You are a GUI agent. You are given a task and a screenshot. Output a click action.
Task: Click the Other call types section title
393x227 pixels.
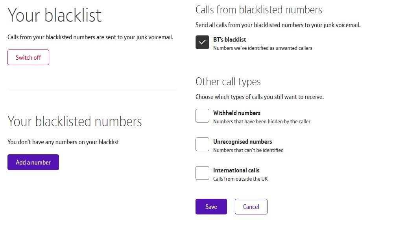pyautogui.click(x=228, y=82)
